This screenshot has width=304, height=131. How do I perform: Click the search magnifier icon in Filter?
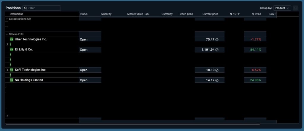[26, 8]
